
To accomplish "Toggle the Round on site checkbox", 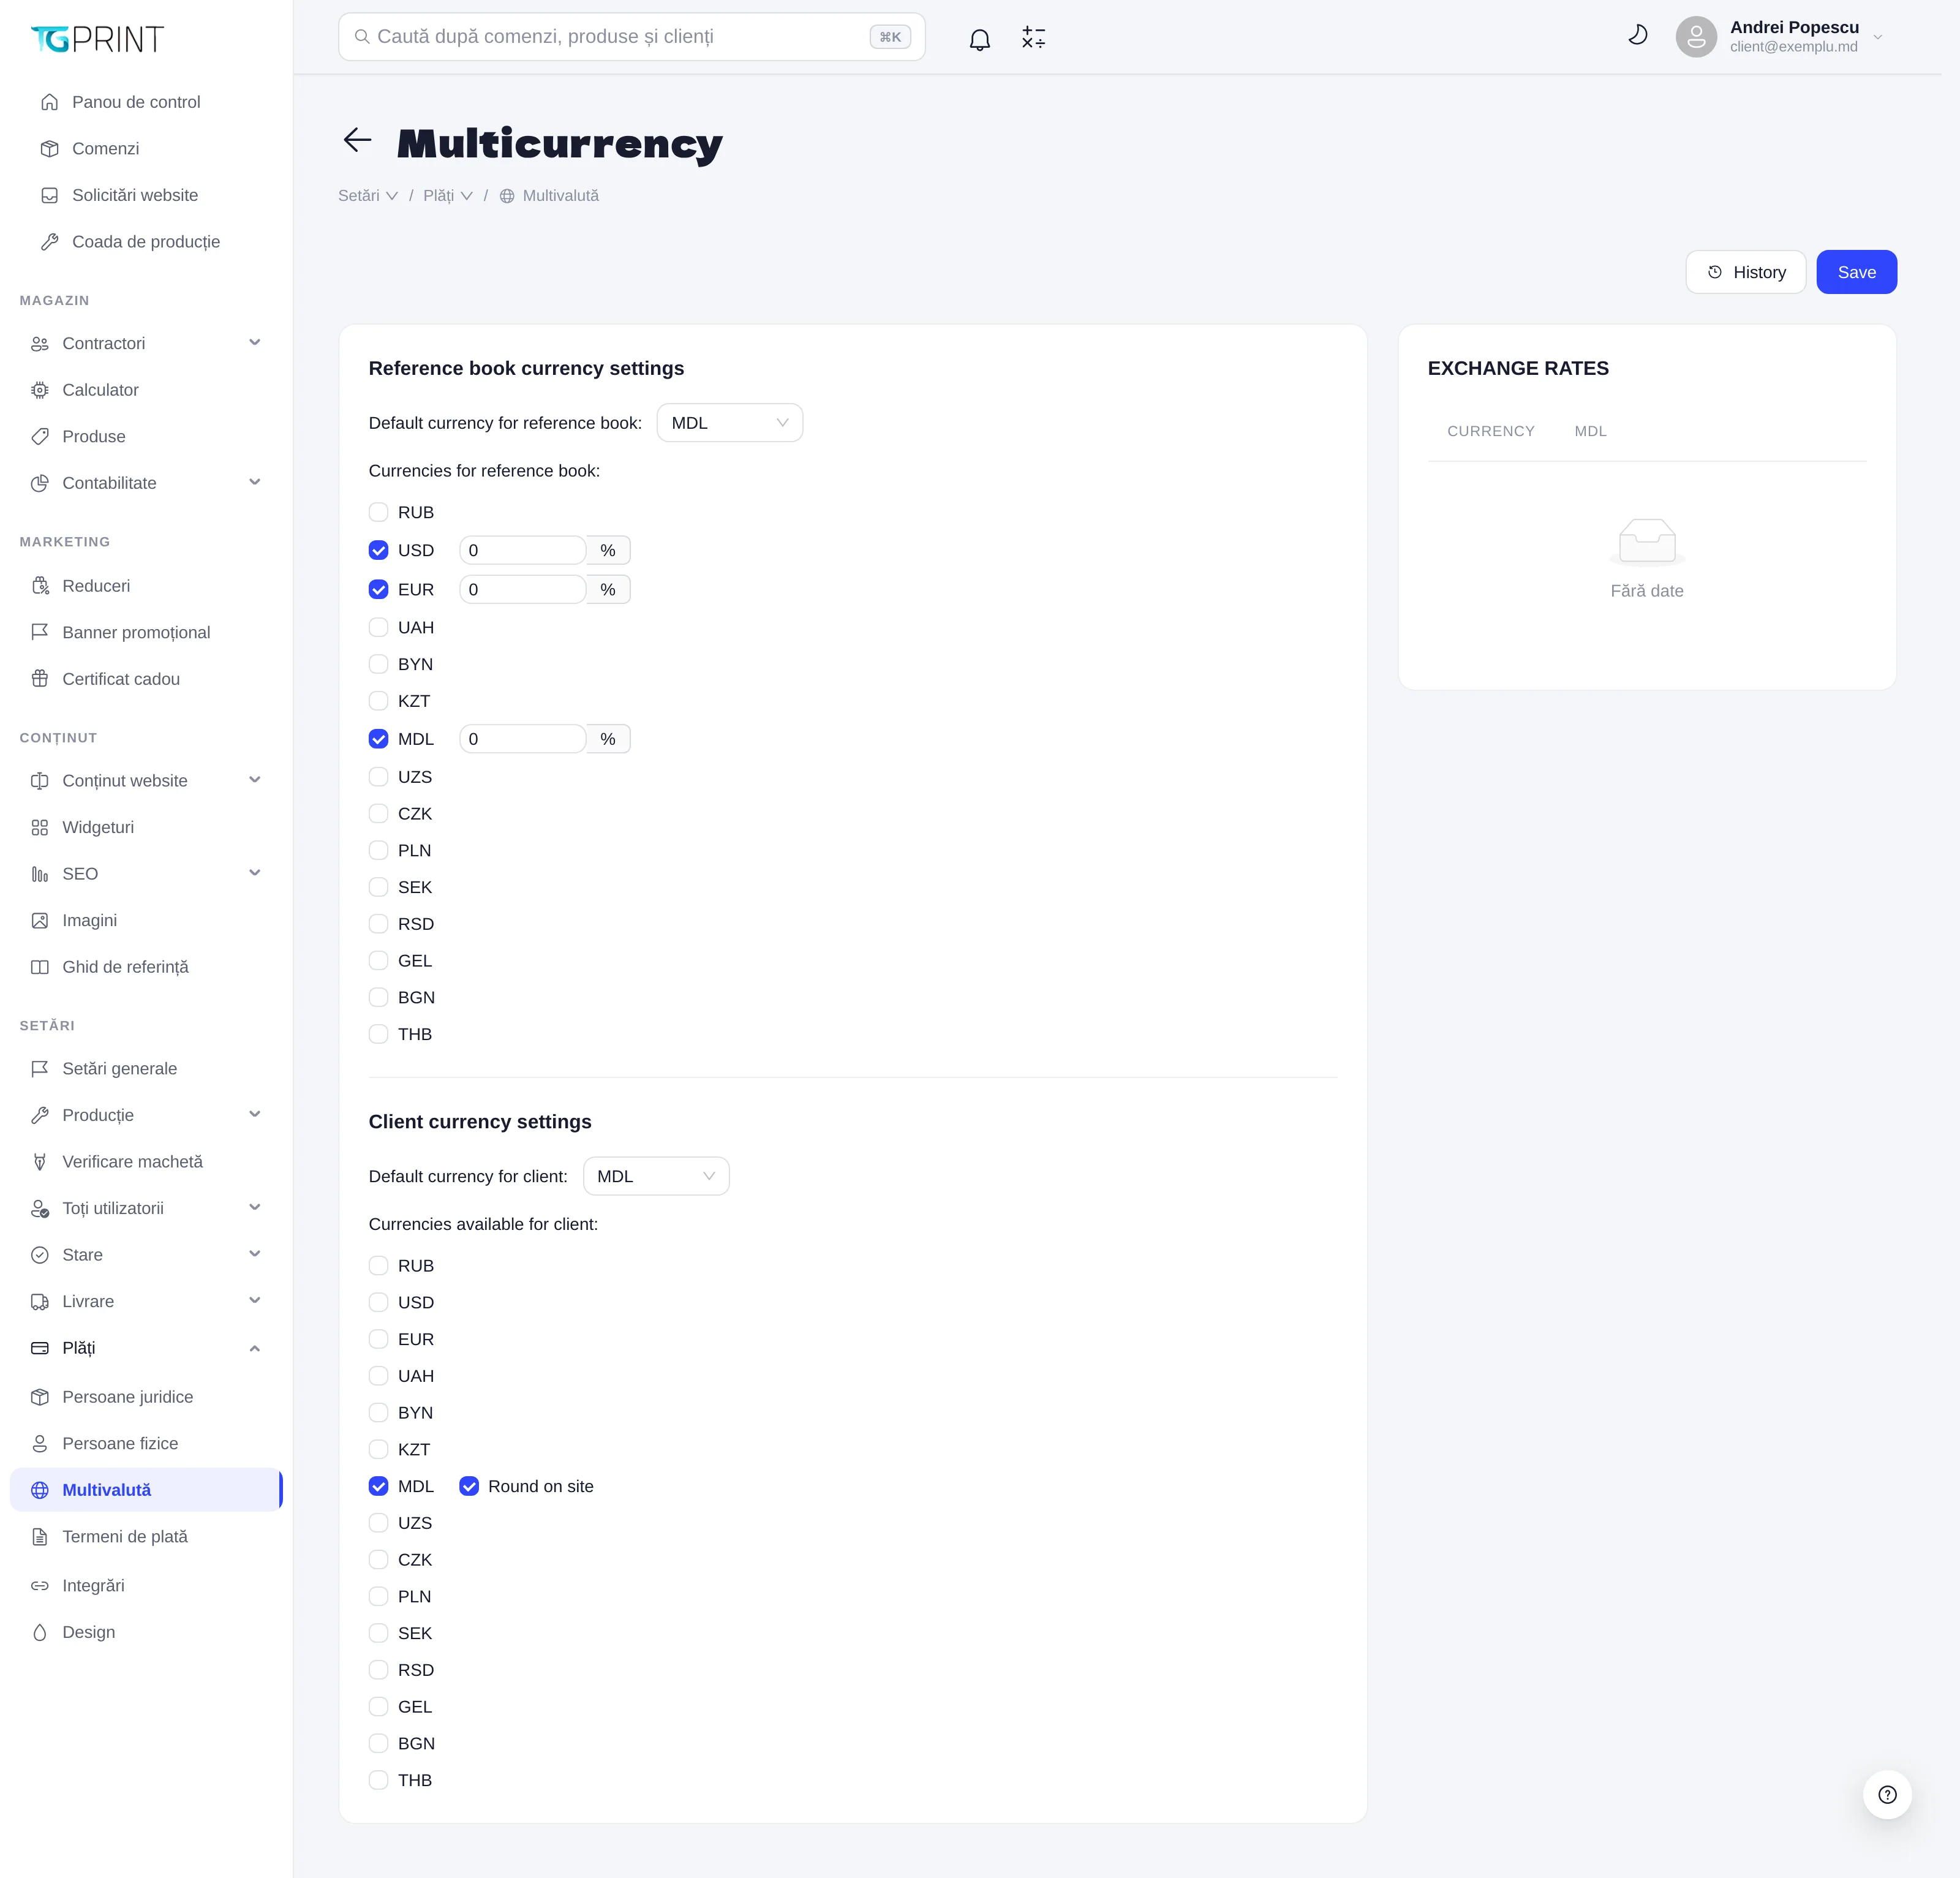I will (469, 1486).
